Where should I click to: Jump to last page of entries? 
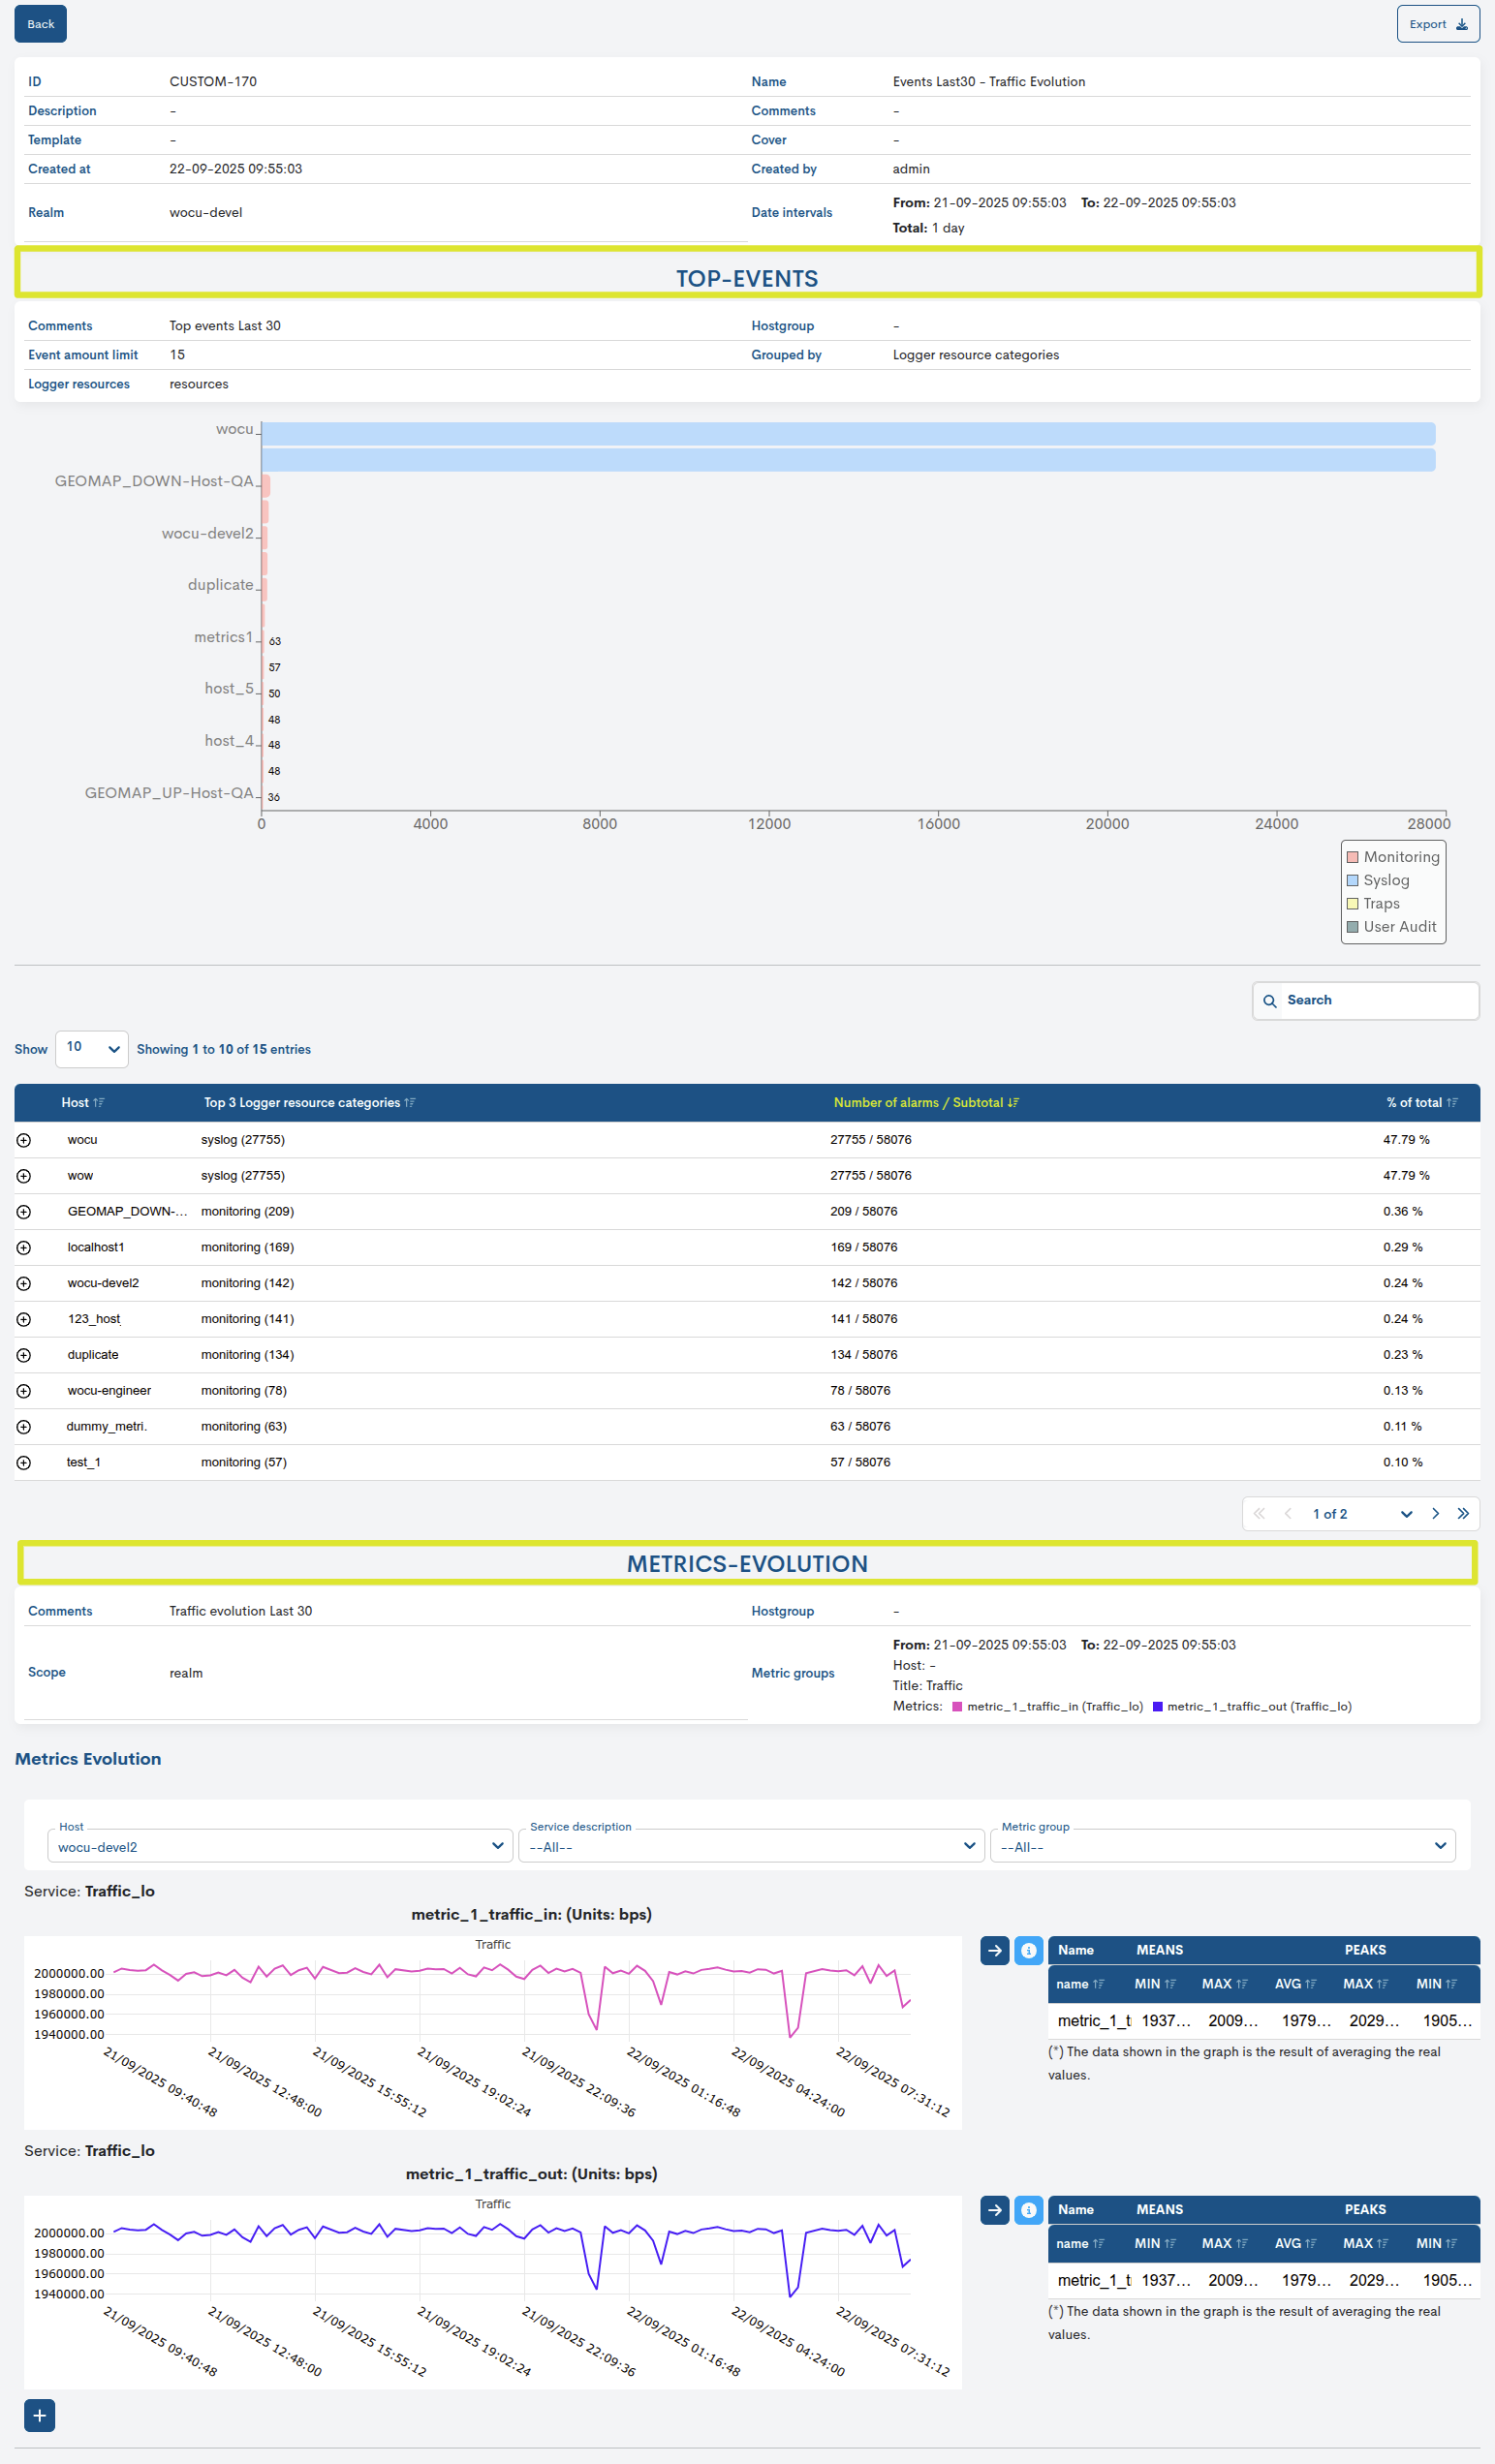1463,1513
